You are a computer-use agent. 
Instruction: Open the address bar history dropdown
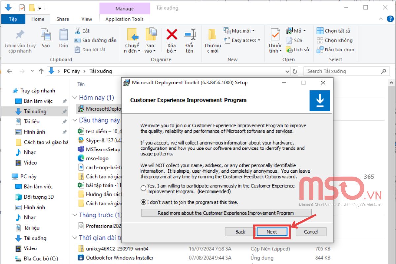287,71
